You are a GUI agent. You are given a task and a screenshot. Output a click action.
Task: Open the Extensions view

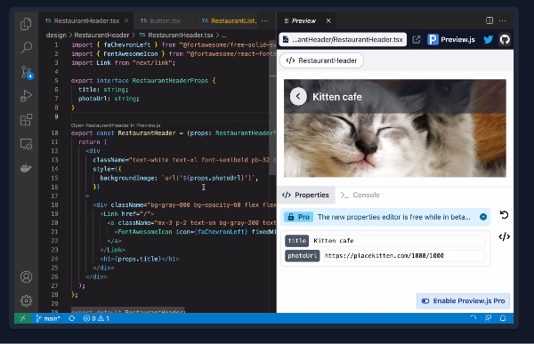[26, 120]
